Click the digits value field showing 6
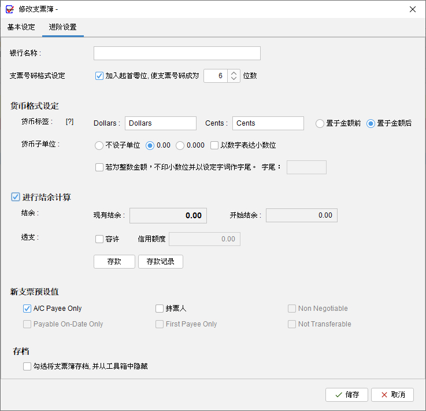 [216, 76]
